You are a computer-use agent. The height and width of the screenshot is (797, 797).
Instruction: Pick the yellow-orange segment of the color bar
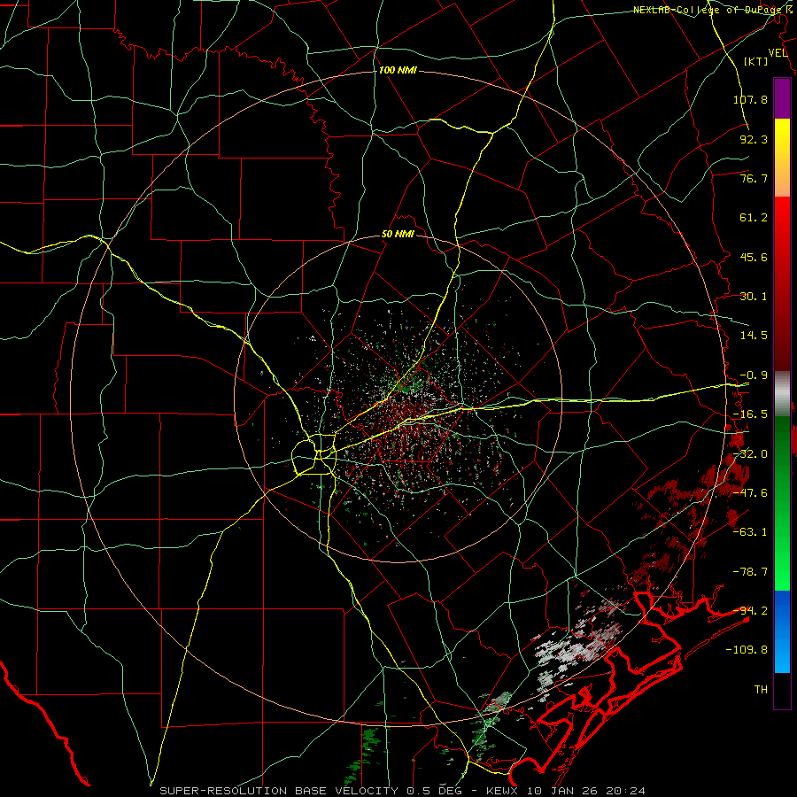[x=782, y=158]
